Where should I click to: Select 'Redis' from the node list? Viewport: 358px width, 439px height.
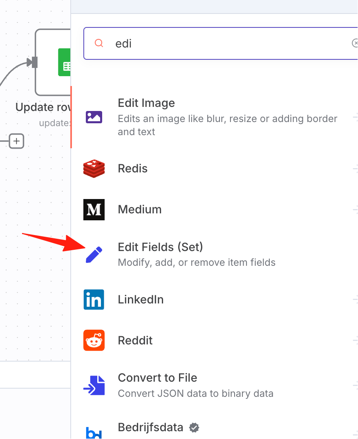click(x=215, y=169)
